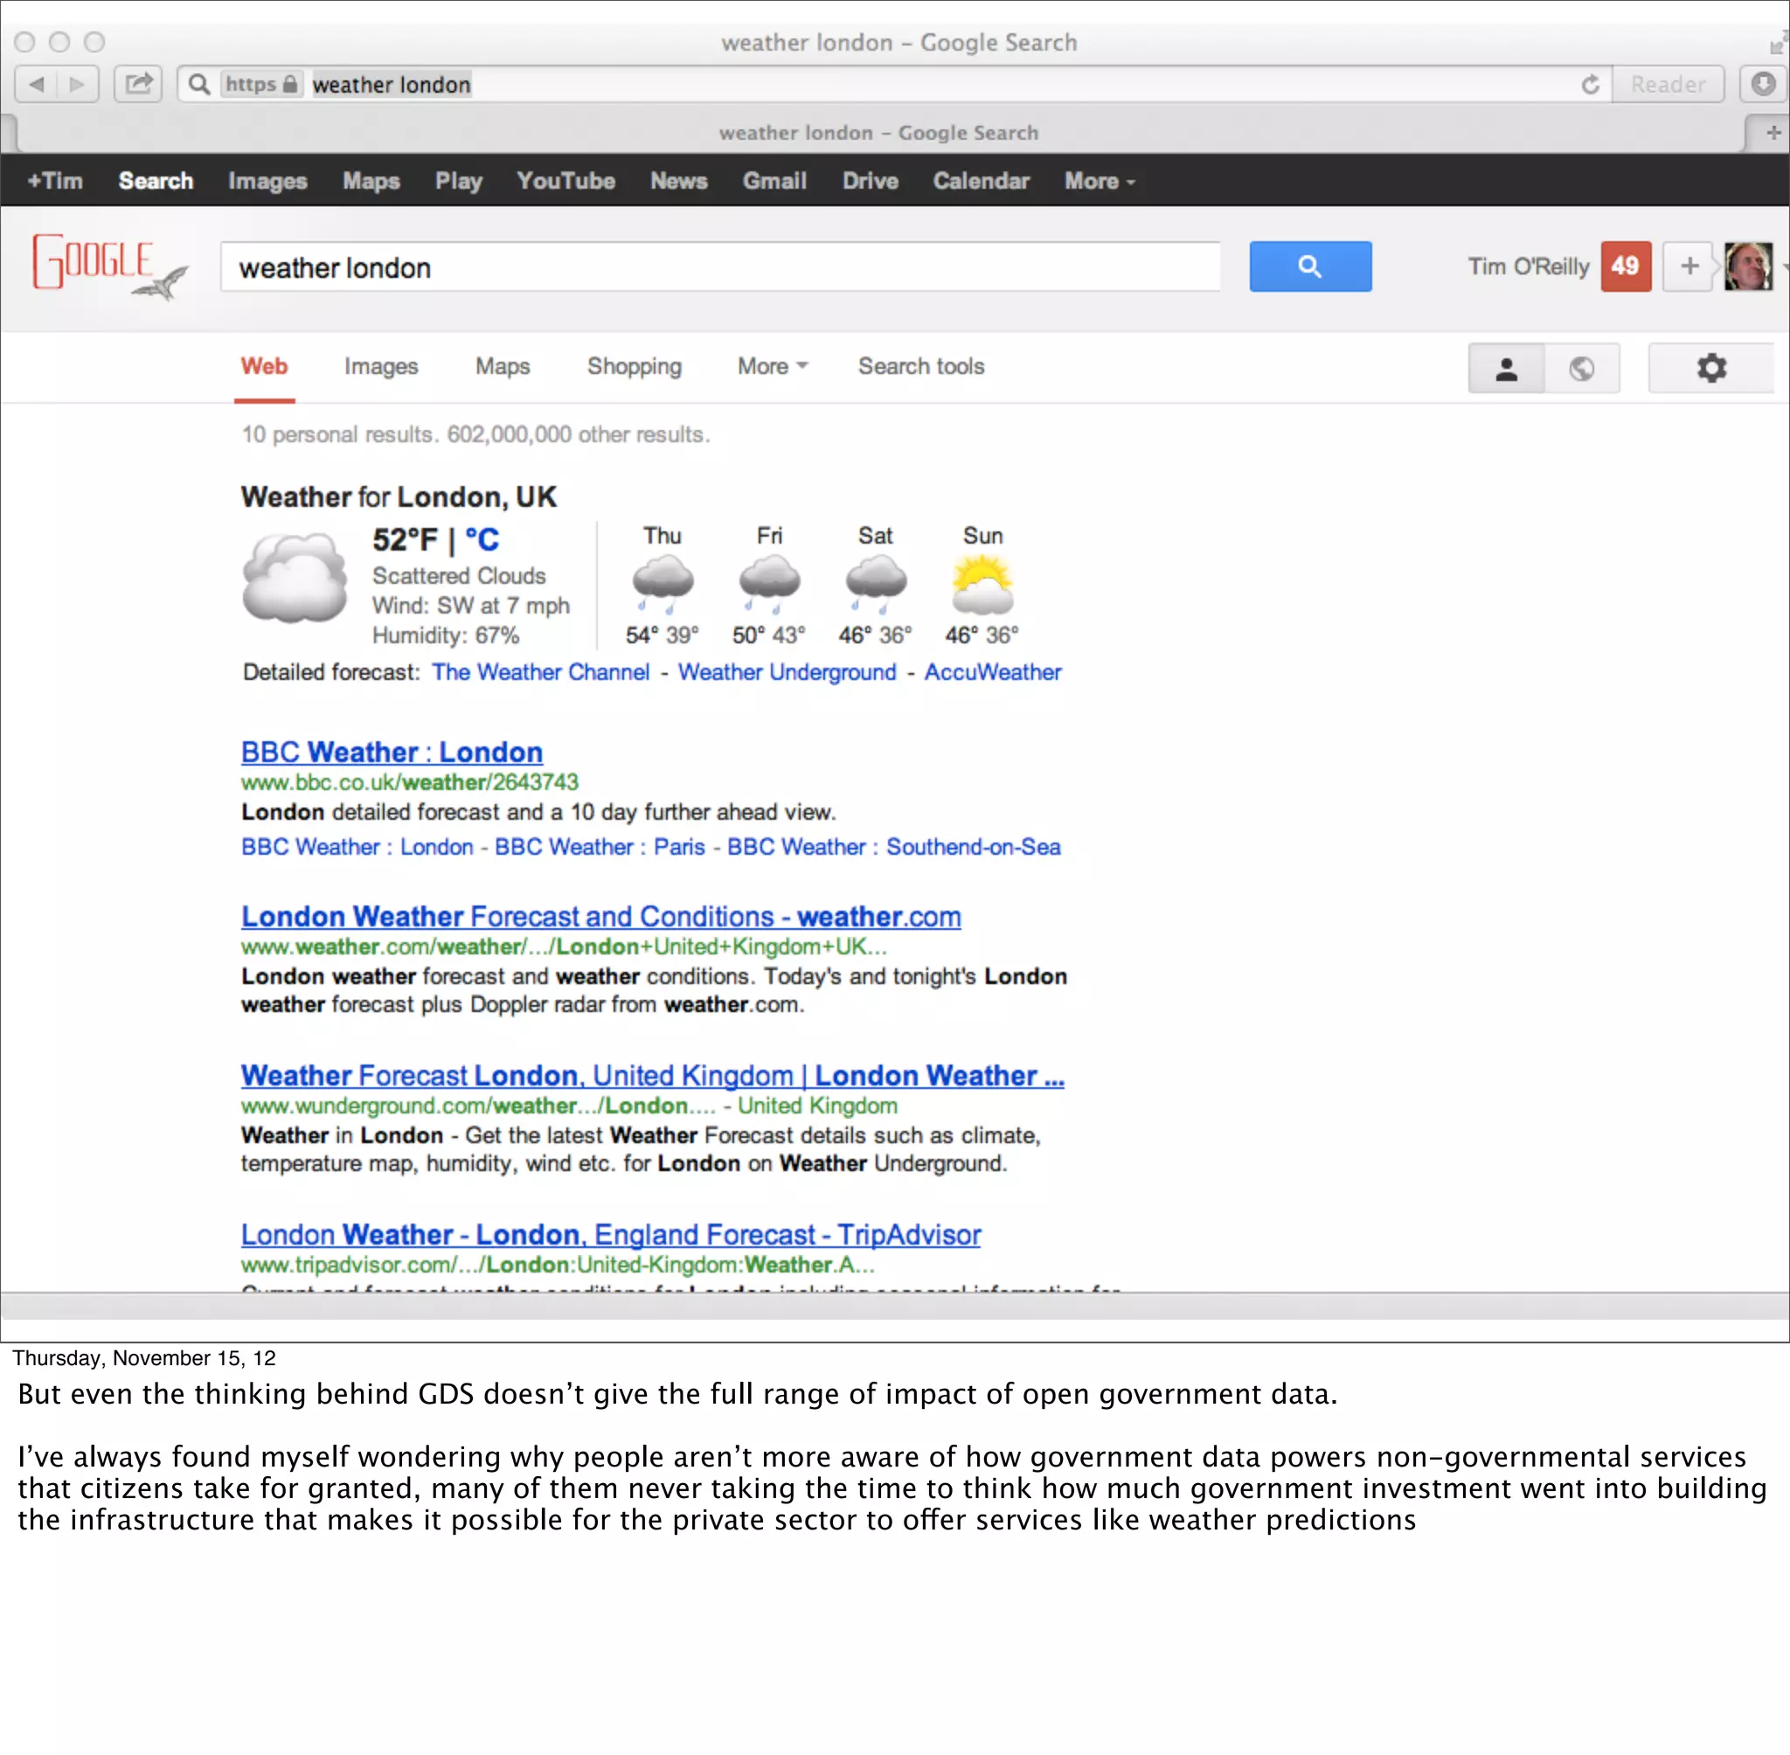Open AccuWeather detailed forecast link
The height and width of the screenshot is (1755, 1790).
[x=993, y=672]
